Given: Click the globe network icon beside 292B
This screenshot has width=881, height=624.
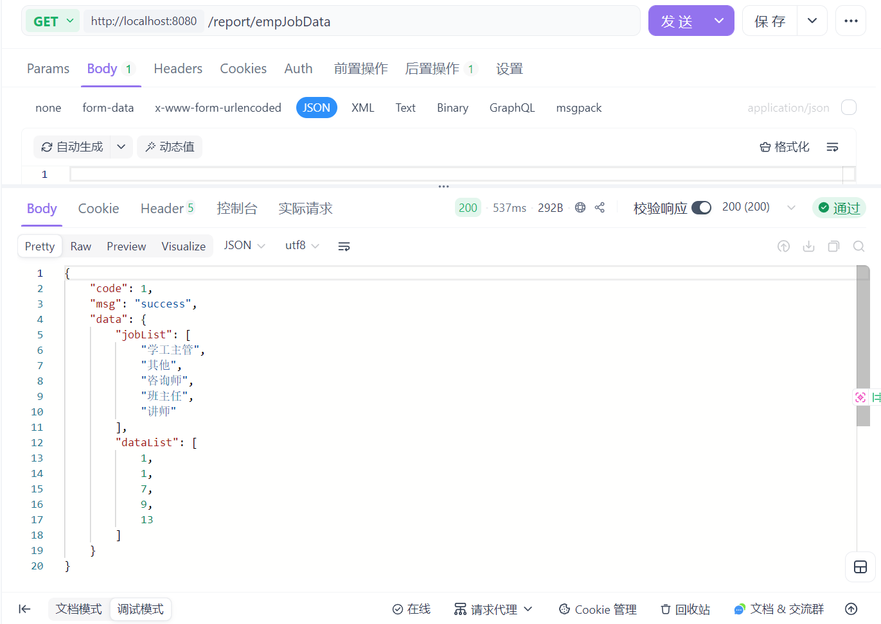Looking at the screenshot, I should (580, 207).
